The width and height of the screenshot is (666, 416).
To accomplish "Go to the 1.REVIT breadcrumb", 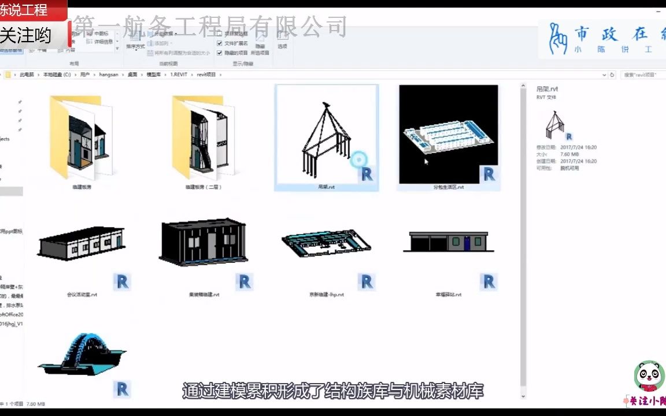I will coord(179,75).
